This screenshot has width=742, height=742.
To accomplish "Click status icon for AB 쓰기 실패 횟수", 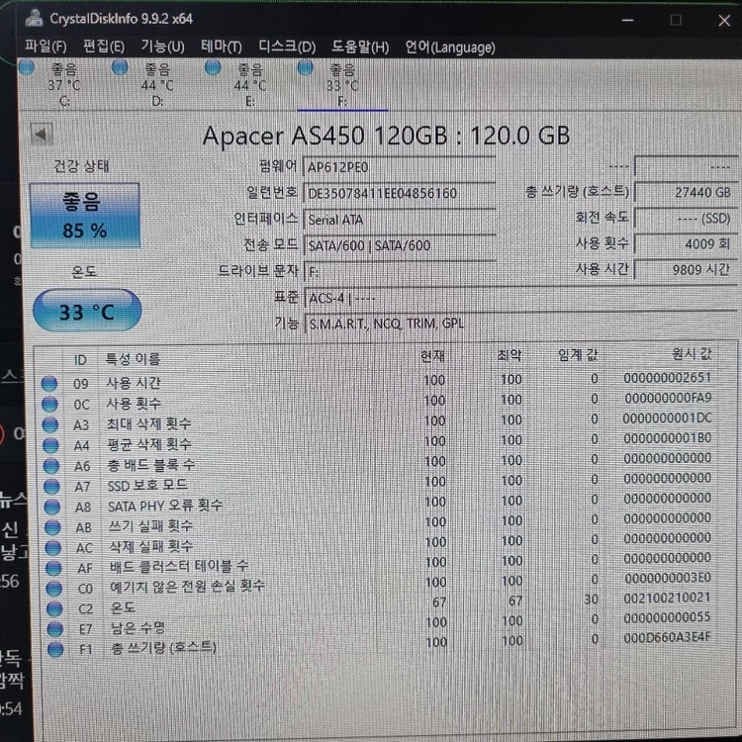I will pyautogui.click(x=52, y=526).
